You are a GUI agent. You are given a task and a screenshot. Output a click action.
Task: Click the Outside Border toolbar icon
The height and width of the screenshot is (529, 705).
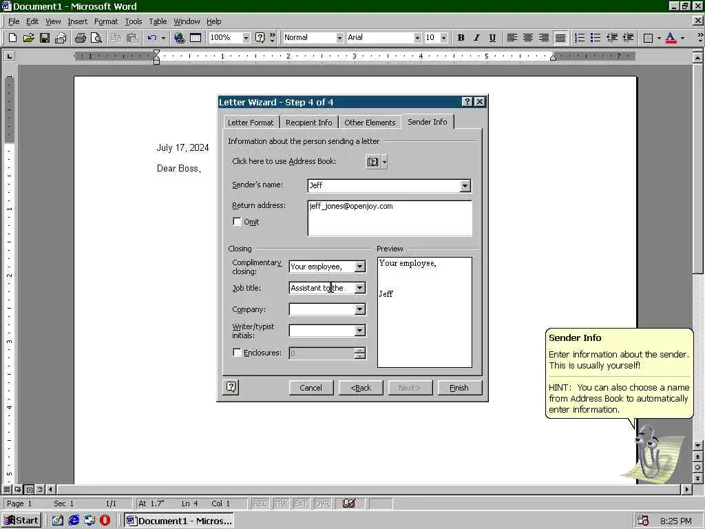point(648,38)
